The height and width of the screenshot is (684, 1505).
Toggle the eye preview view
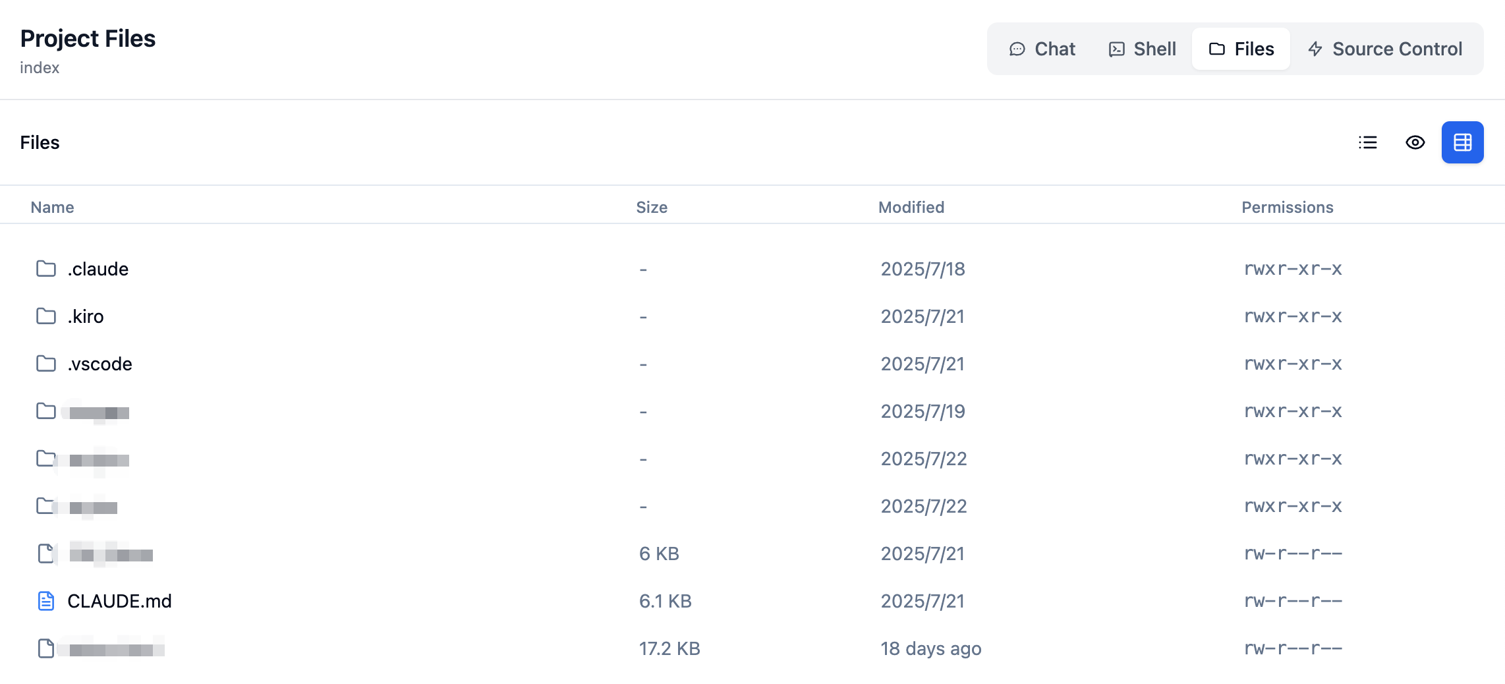click(x=1415, y=142)
